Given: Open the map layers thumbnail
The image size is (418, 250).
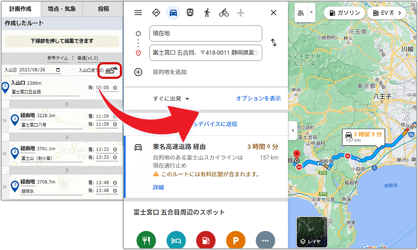Looking at the screenshot, I should coord(312,232).
